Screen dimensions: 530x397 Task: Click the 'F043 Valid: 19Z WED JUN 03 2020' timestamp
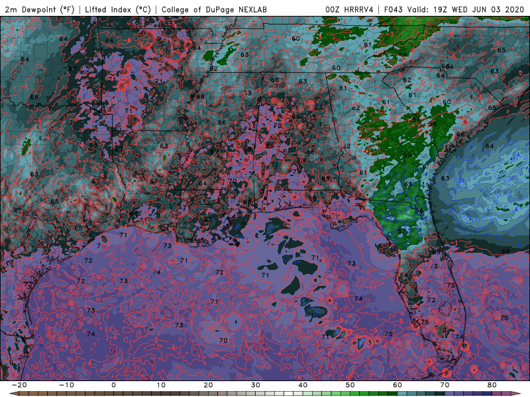[x=454, y=9]
